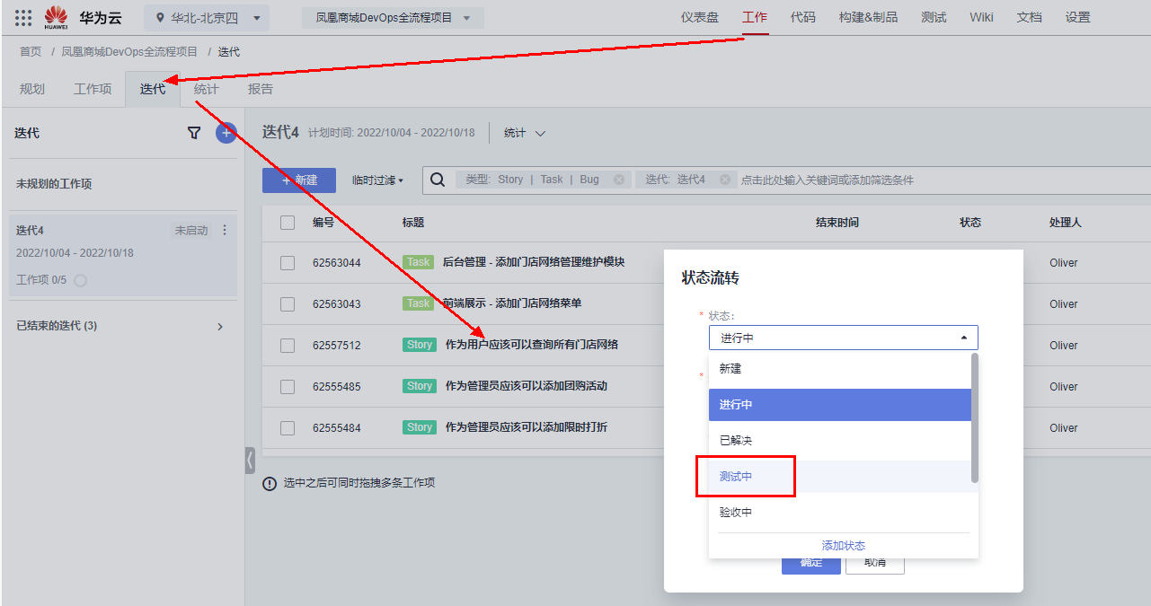
Task: Confirm the status change with 确定
Action: (x=811, y=564)
